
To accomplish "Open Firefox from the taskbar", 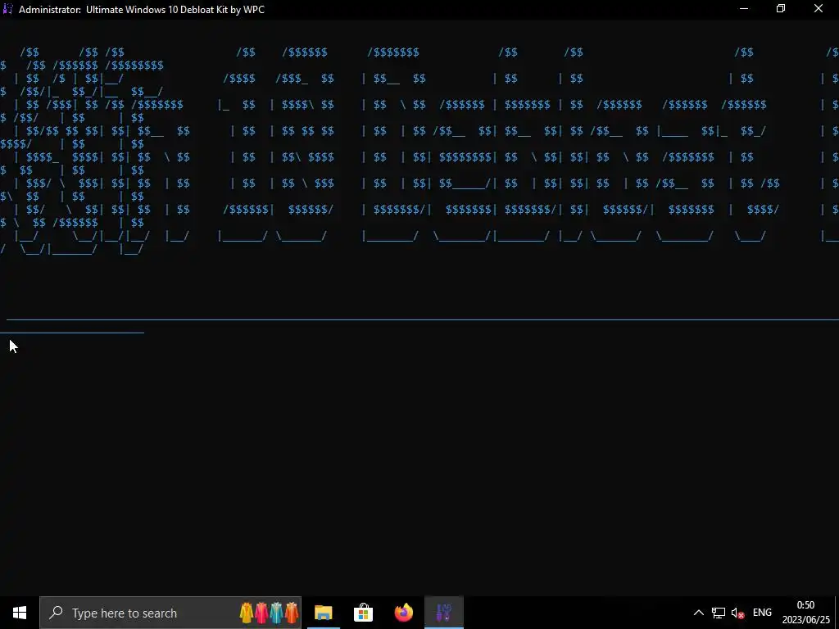I will [403, 613].
